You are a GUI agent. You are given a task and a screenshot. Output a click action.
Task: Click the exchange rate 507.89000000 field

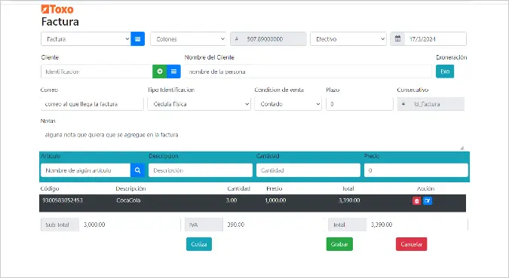(275, 39)
